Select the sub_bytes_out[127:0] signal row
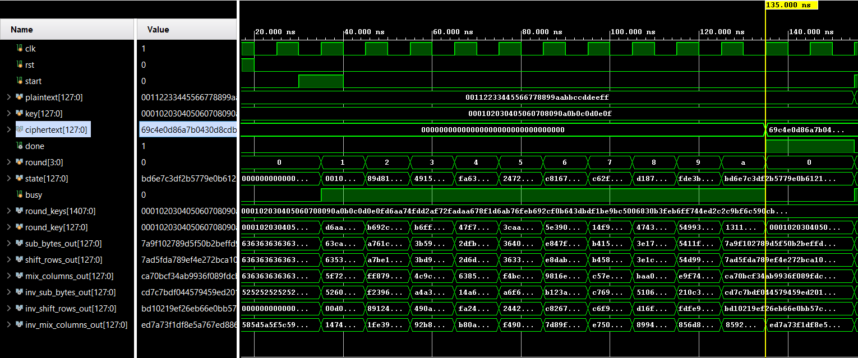858x358 pixels. pos(63,244)
